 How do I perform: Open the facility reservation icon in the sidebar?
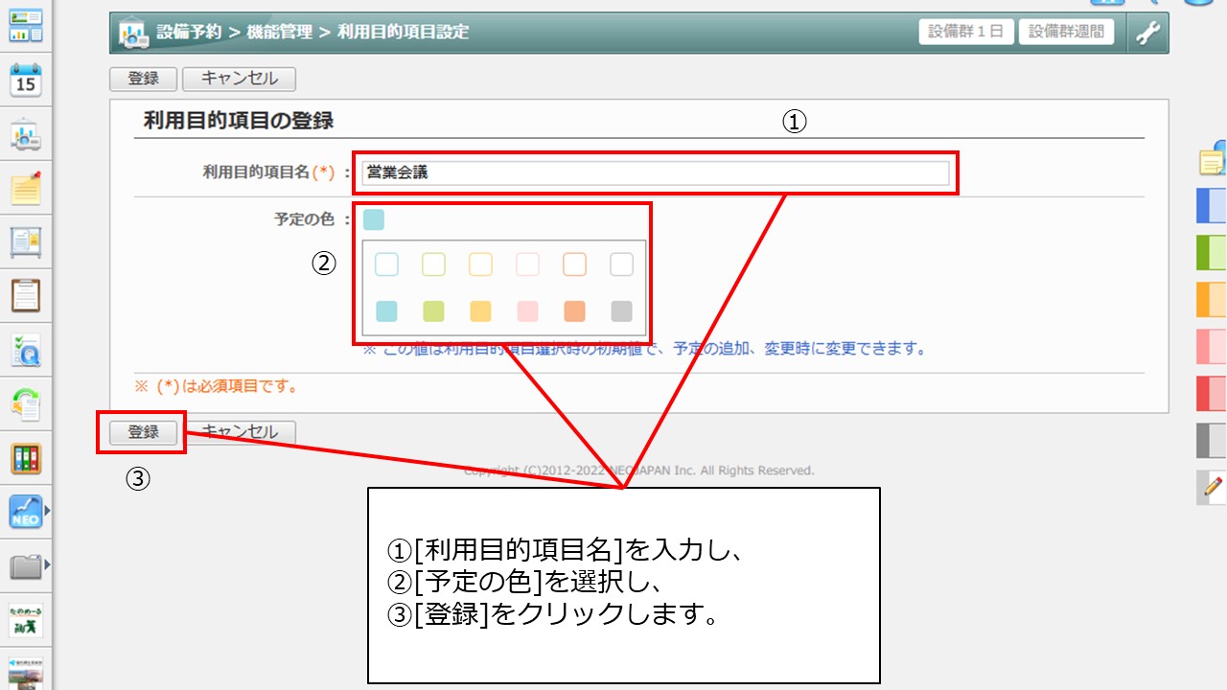click(26, 135)
